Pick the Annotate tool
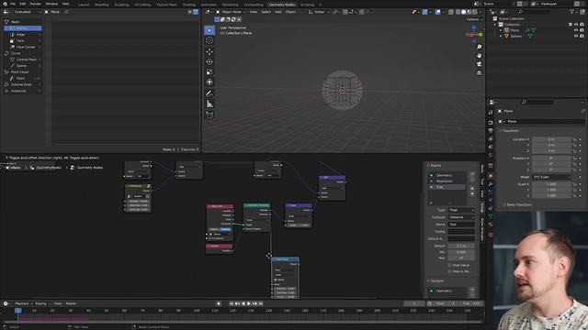This screenshot has height=330, width=588. [x=209, y=93]
